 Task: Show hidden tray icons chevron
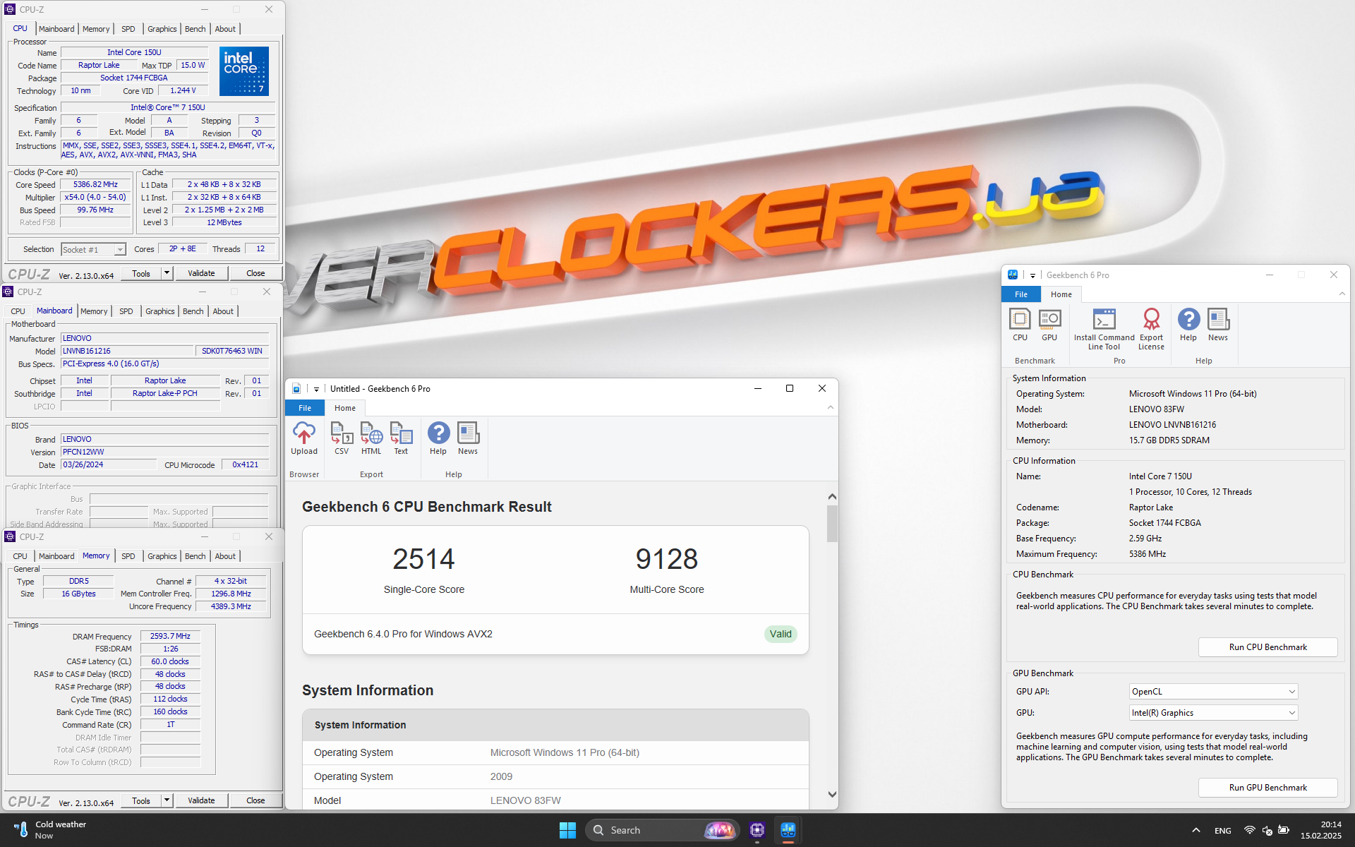pos(1196,830)
